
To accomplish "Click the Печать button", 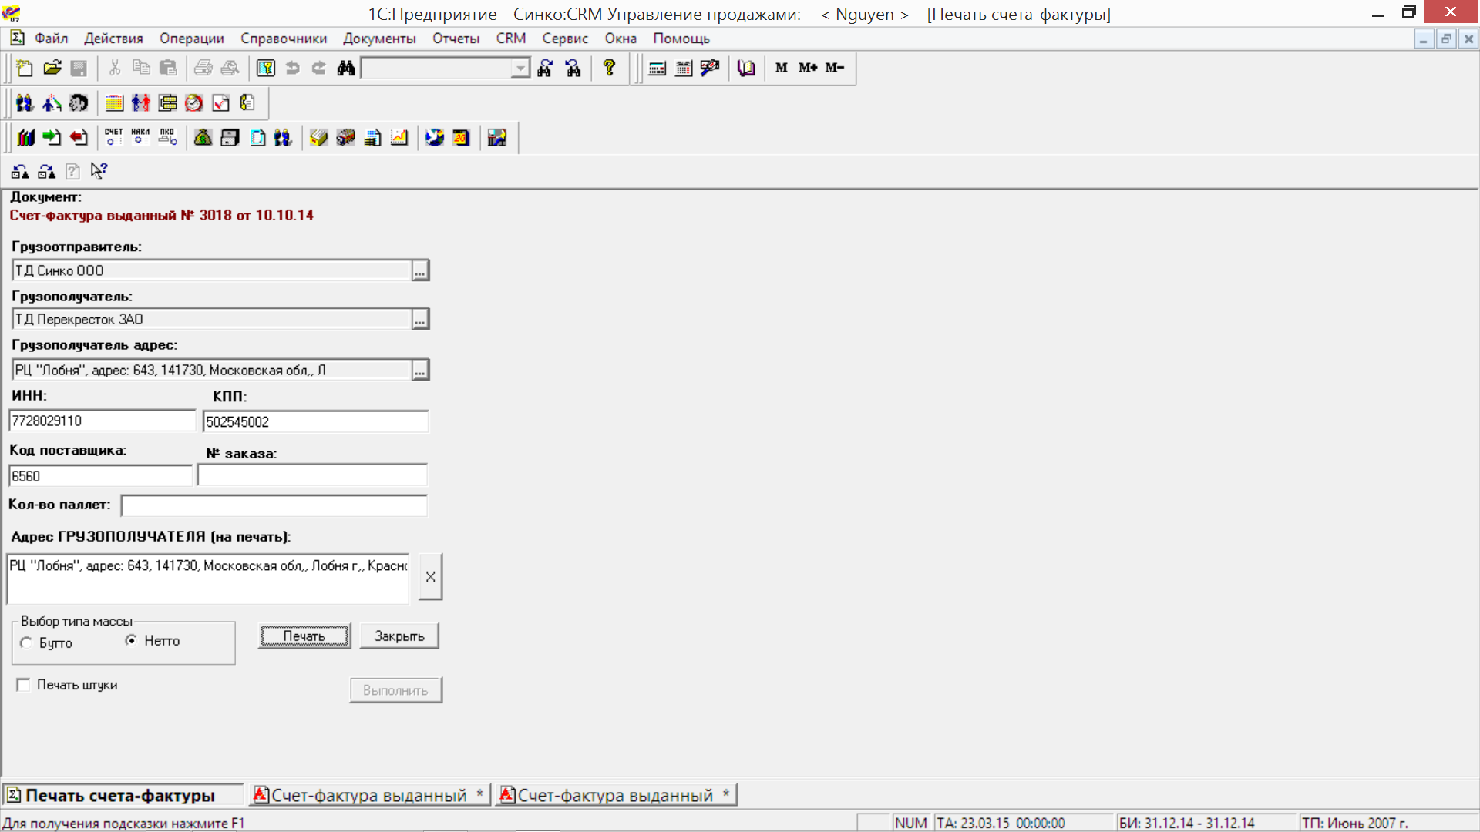I will click(x=304, y=636).
